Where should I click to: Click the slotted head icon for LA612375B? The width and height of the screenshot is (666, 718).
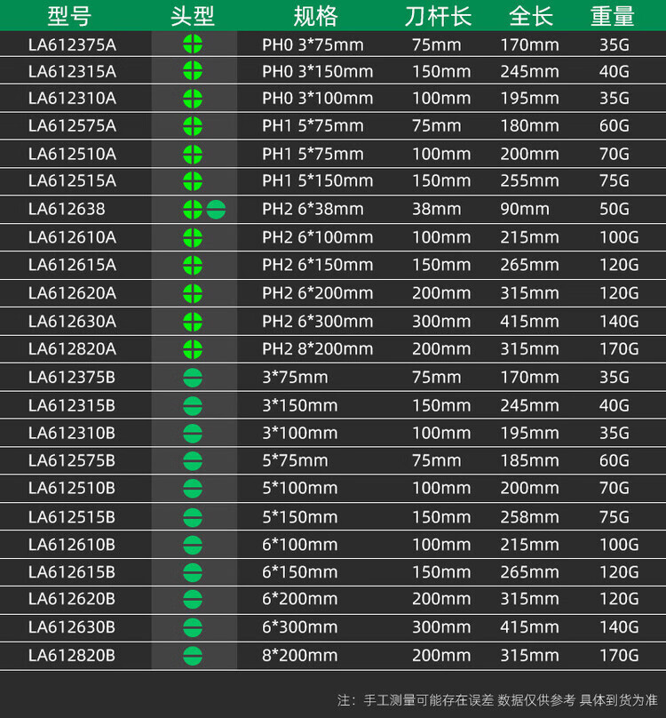pos(193,377)
